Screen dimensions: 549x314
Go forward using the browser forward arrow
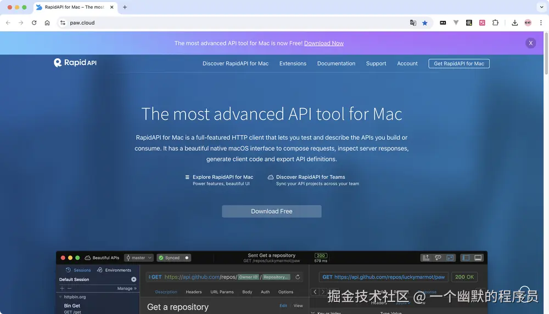[21, 22]
